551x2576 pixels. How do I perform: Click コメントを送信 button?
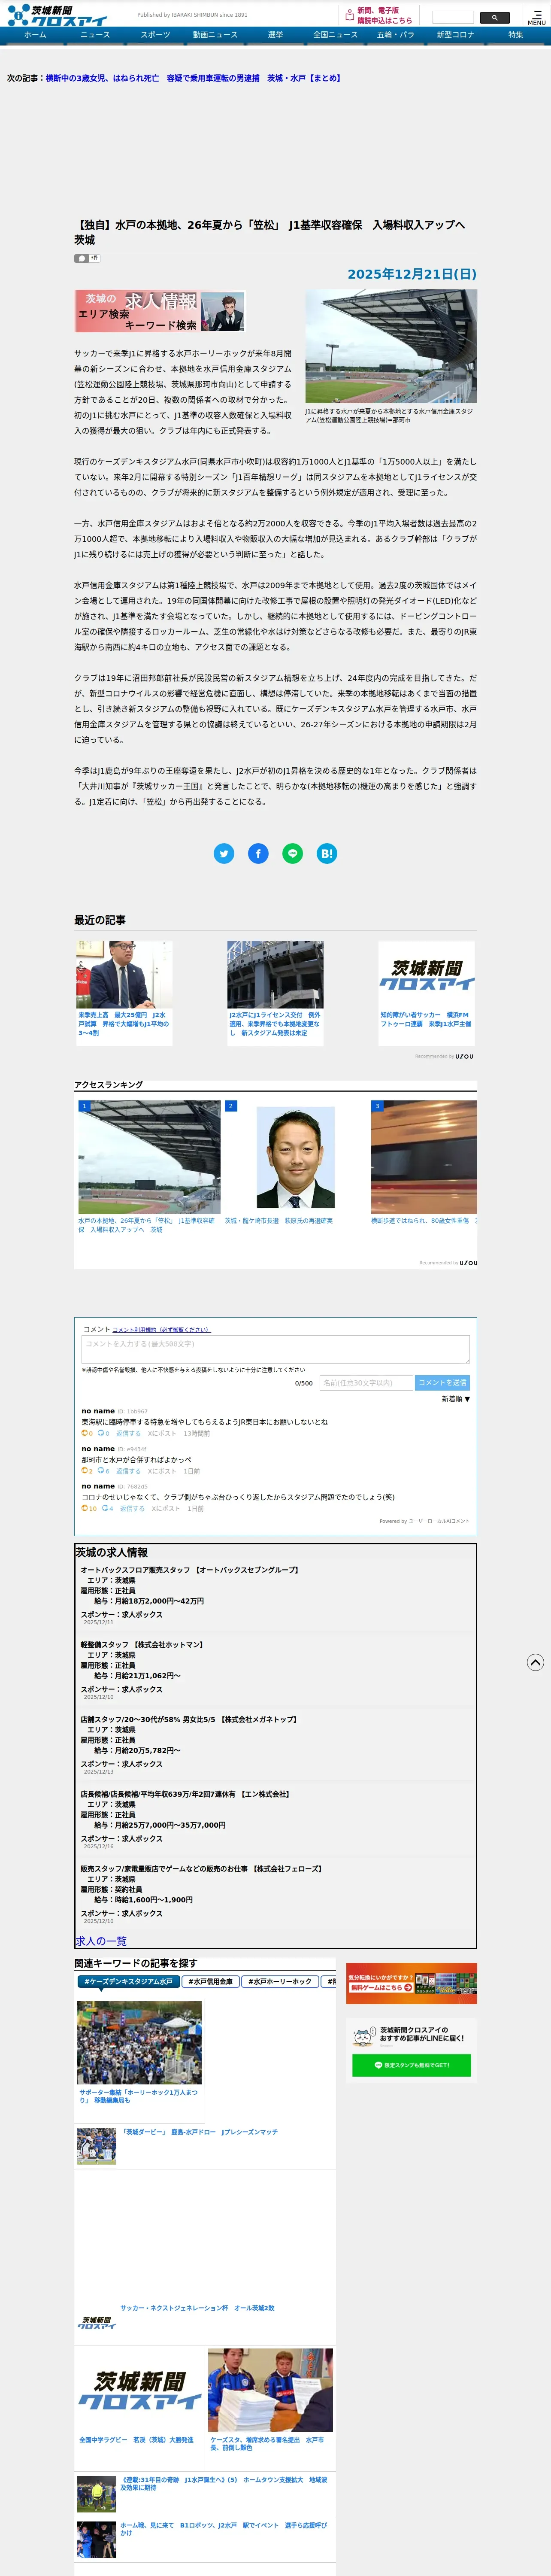(442, 1382)
